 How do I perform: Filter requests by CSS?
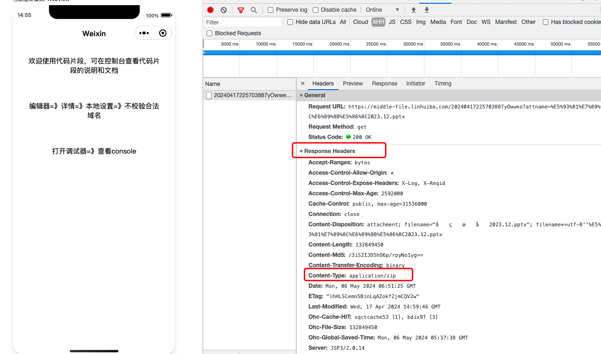pyautogui.click(x=406, y=22)
